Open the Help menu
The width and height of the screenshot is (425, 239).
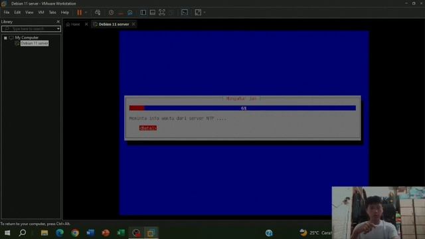pyautogui.click(x=65, y=13)
